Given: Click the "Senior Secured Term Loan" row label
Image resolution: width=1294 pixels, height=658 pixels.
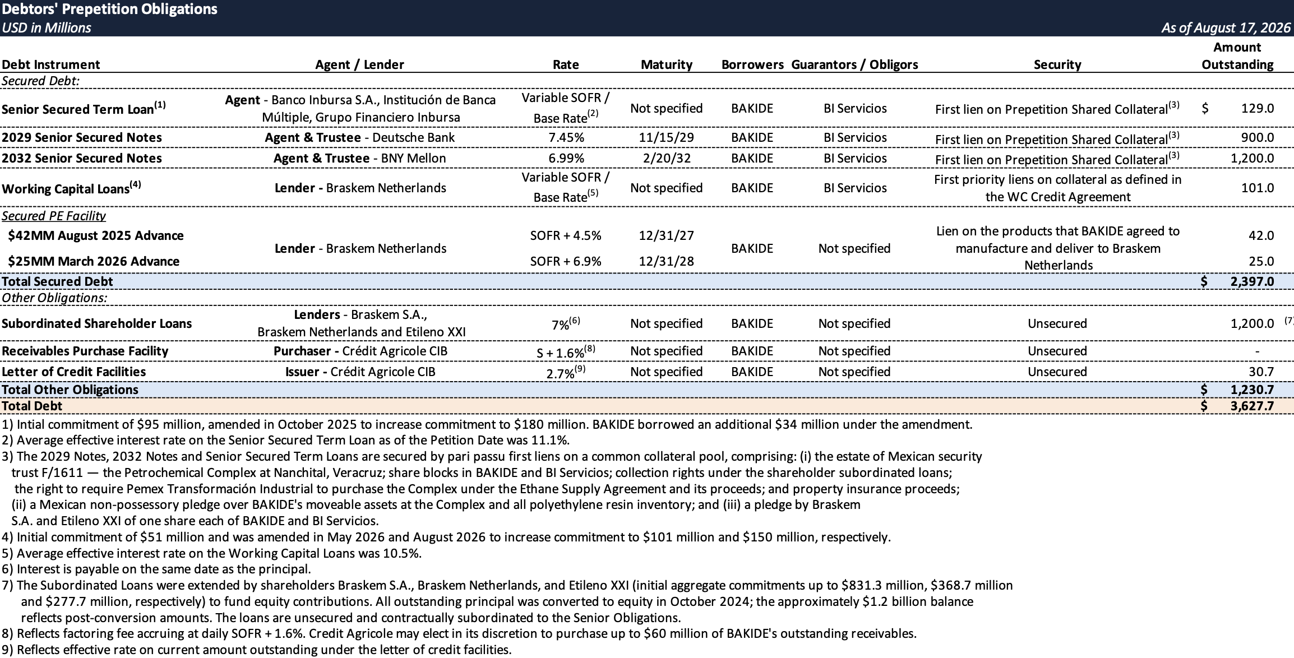Looking at the screenshot, I should point(84,108).
